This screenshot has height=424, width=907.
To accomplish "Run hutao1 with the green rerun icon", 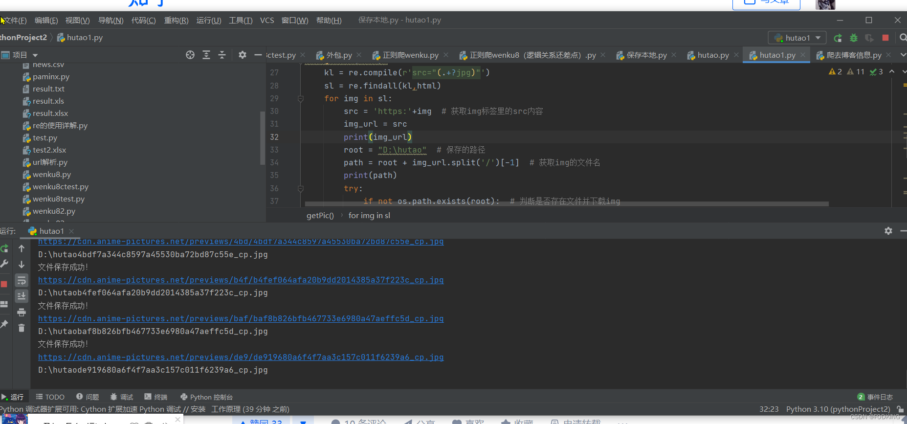I will tap(838, 38).
